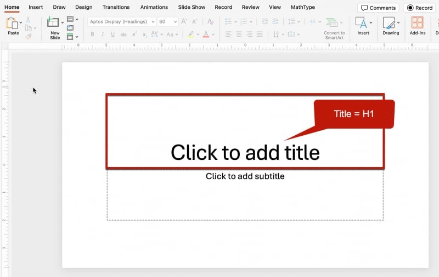The width and height of the screenshot is (439, 277).
Task: Insert a numbered list
Action: click(244, 21)
